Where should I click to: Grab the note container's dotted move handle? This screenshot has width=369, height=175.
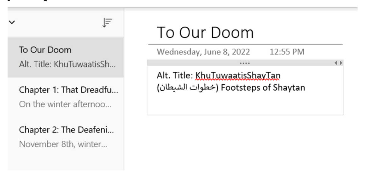[245, 63]
